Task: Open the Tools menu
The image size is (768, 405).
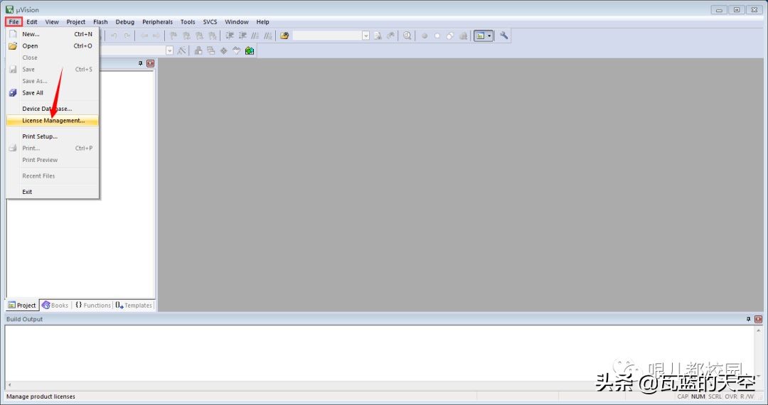Action: click(188, 21)
